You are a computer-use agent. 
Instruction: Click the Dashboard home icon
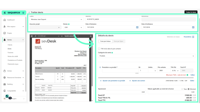point(5,20)
